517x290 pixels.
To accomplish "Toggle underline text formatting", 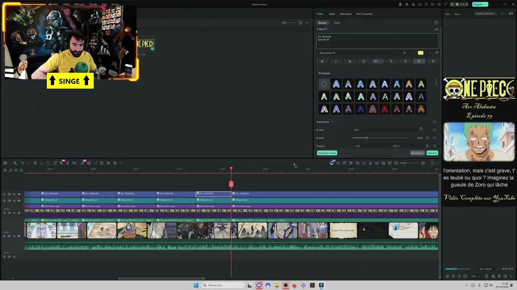I will [350, 61].
